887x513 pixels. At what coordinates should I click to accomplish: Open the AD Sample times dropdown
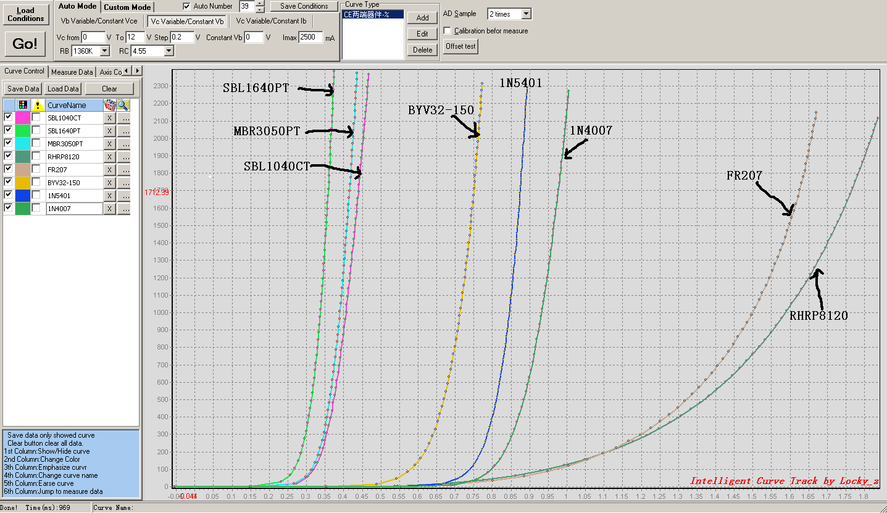(x=526, y=14)
